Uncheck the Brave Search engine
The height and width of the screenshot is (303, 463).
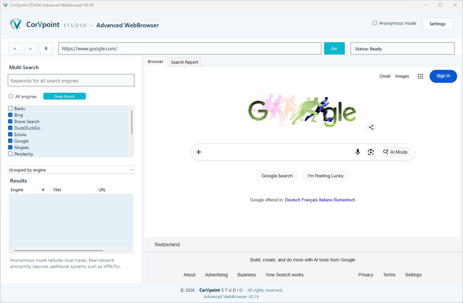(10, 121)
